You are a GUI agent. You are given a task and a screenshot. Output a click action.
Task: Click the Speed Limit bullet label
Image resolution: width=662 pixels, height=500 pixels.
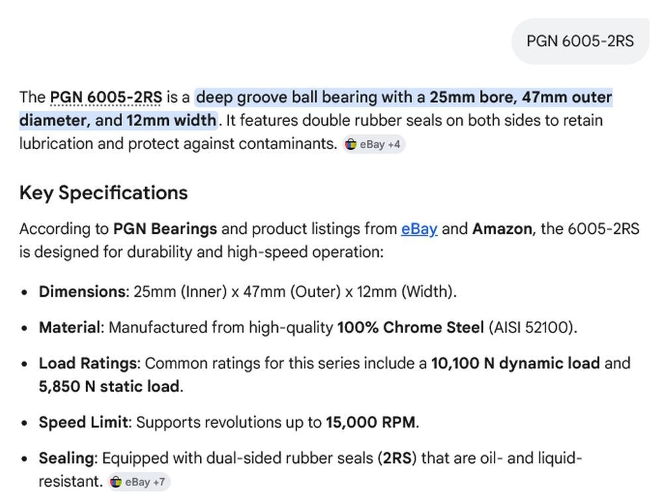coord(84,423)
